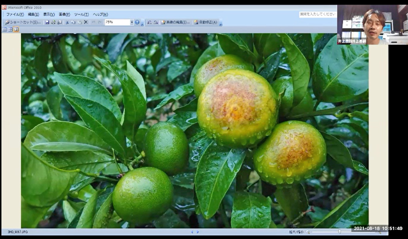Click the Paste icon in the toolbar

pos(80,22)
